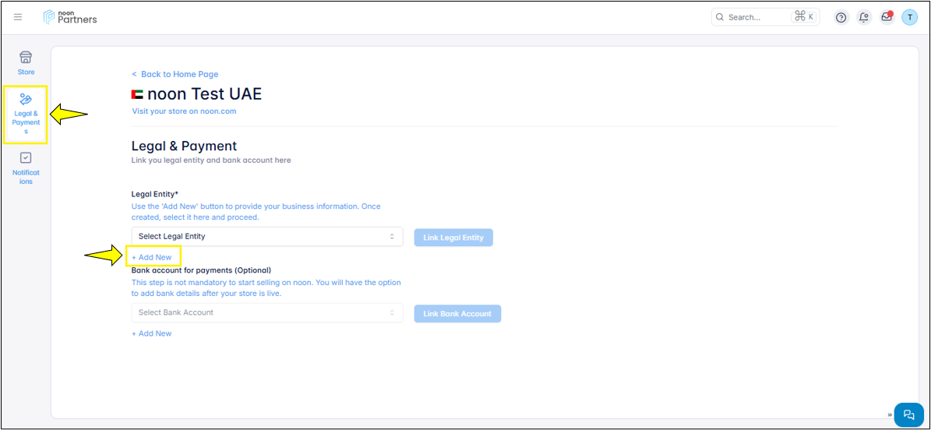Open the inbox messages icon
Image resolution: width=931 pixels, height=430 pixels.
(x=887, y=17)
